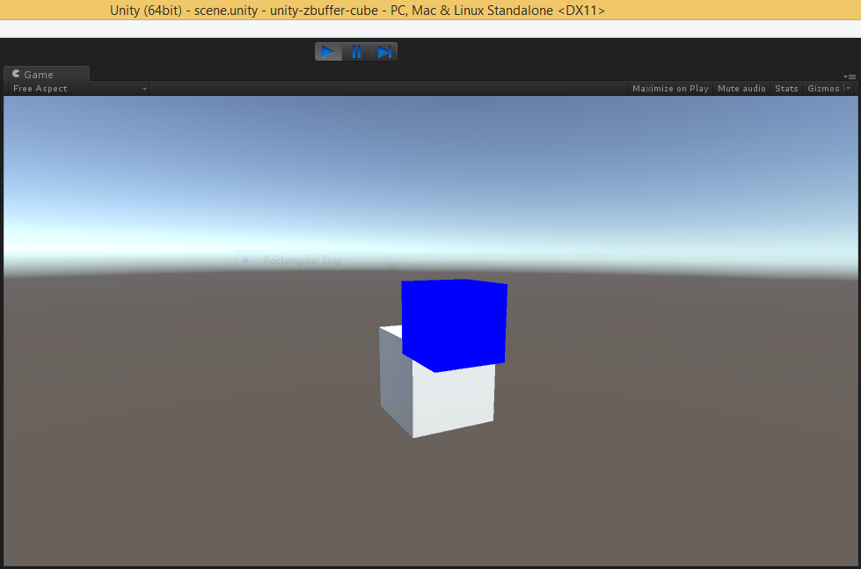Step forward one frame
The width and height of the screenshot is (861, 569).
[x=383, y=51]
